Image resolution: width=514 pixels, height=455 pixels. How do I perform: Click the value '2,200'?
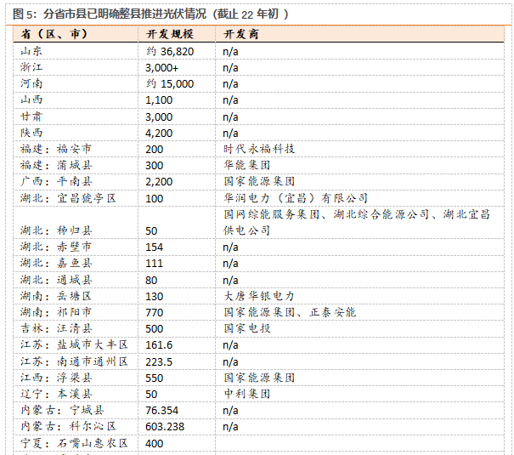tap(159, 182)
